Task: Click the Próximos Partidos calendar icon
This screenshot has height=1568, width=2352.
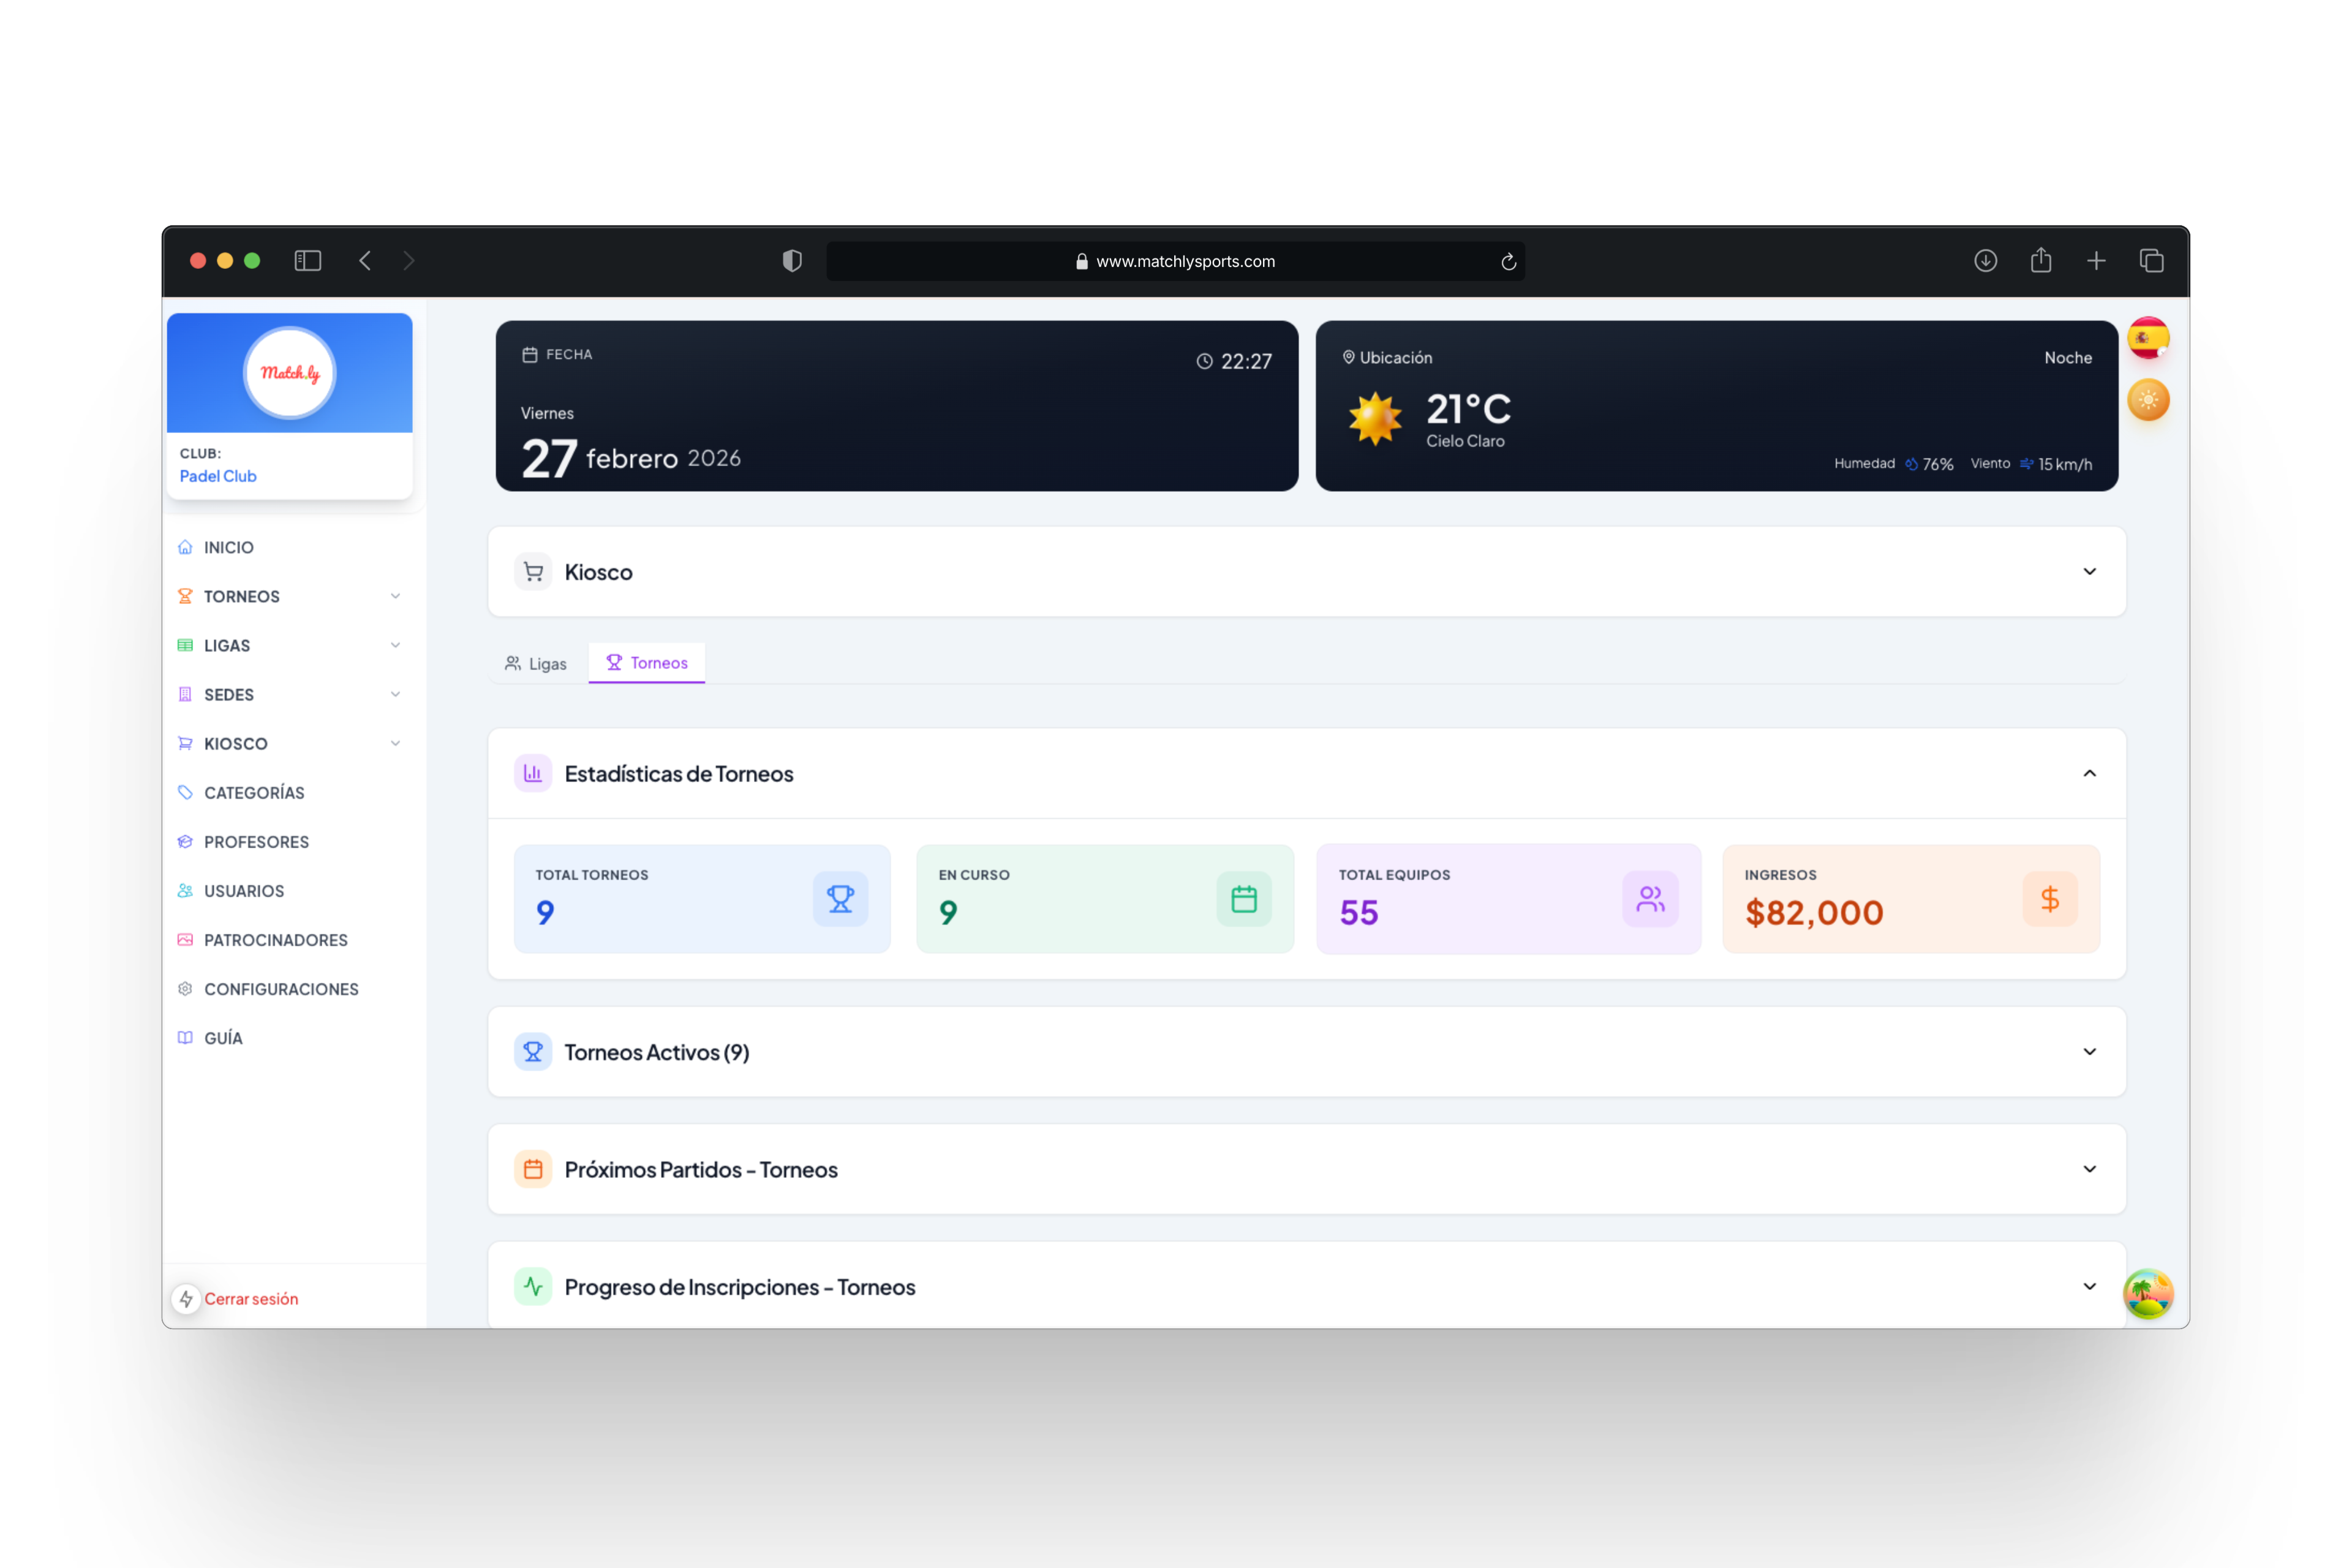Action: coord(533,1168)
